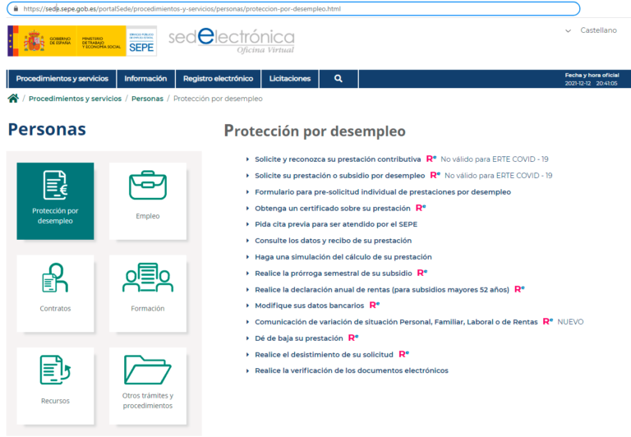This screenshot has width=631, height=437.
Task: Click the sede electrónica Oficina Virtual logo
Action: click(x=232, y=40)
